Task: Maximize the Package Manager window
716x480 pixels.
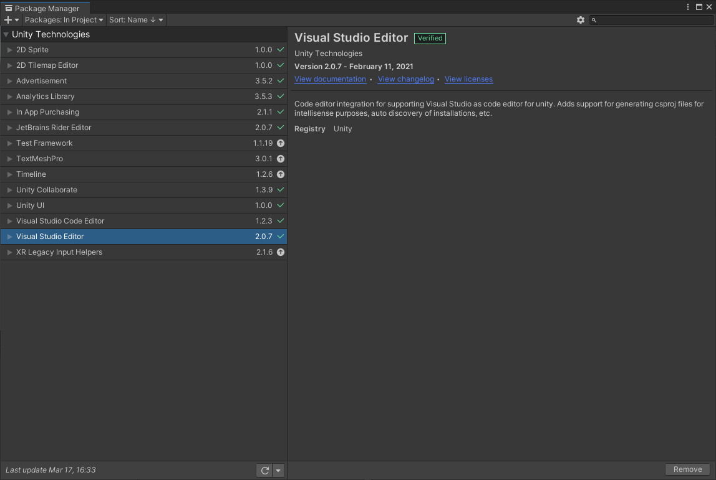Action: pyautogui.click(x=699, y=7)
